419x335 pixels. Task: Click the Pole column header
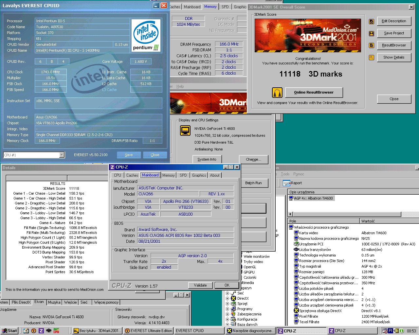[323, 221]
